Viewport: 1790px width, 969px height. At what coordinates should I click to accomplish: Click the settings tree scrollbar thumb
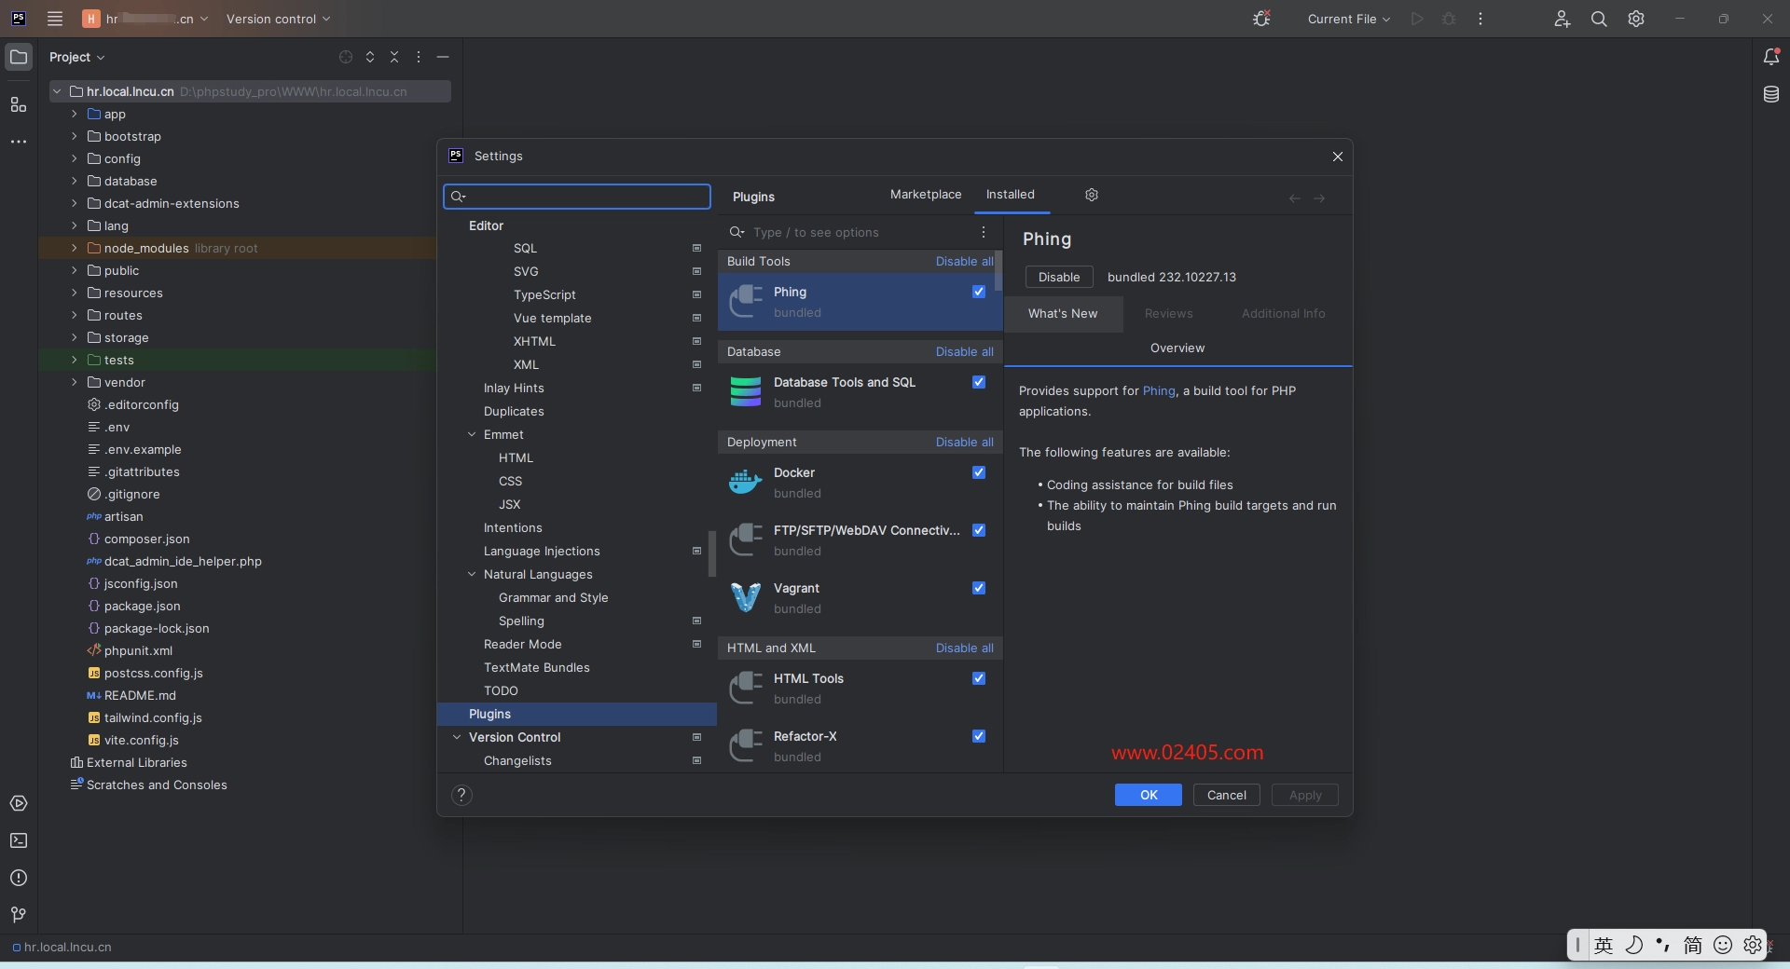[x=712, y=553]
